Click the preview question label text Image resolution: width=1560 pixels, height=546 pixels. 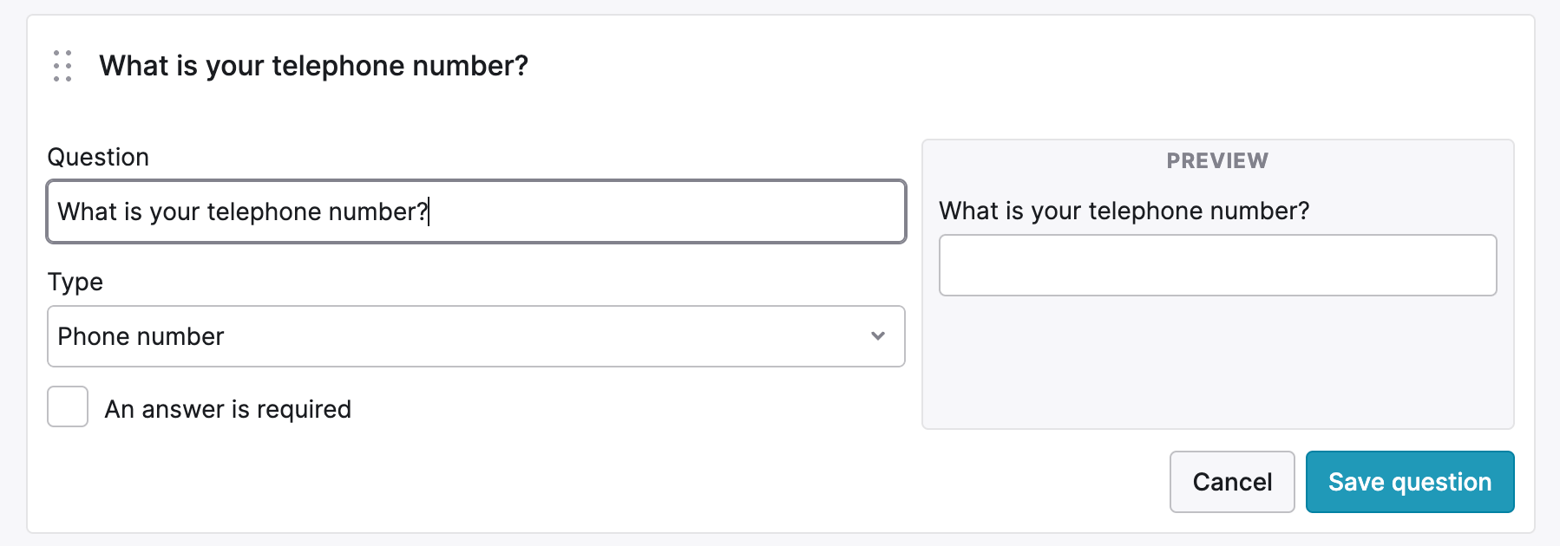[x=1124, y=211]
